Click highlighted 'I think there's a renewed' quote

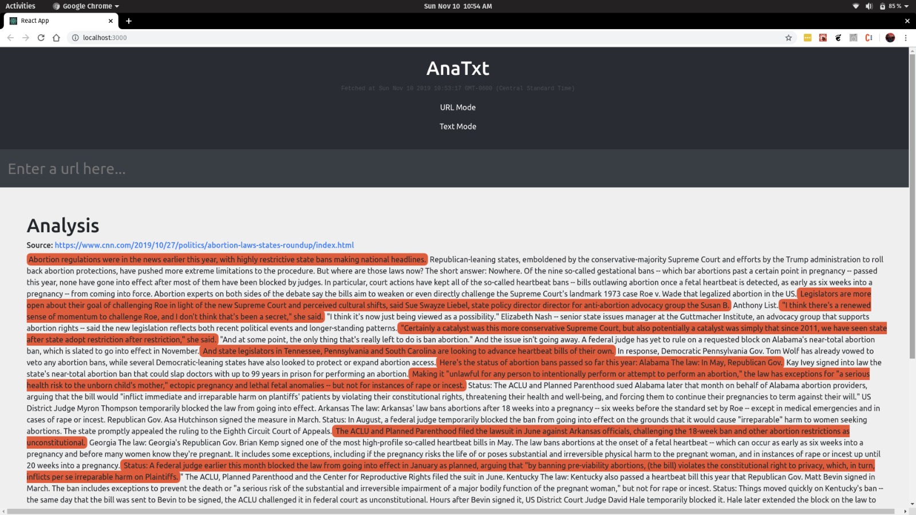pos(826,306)
